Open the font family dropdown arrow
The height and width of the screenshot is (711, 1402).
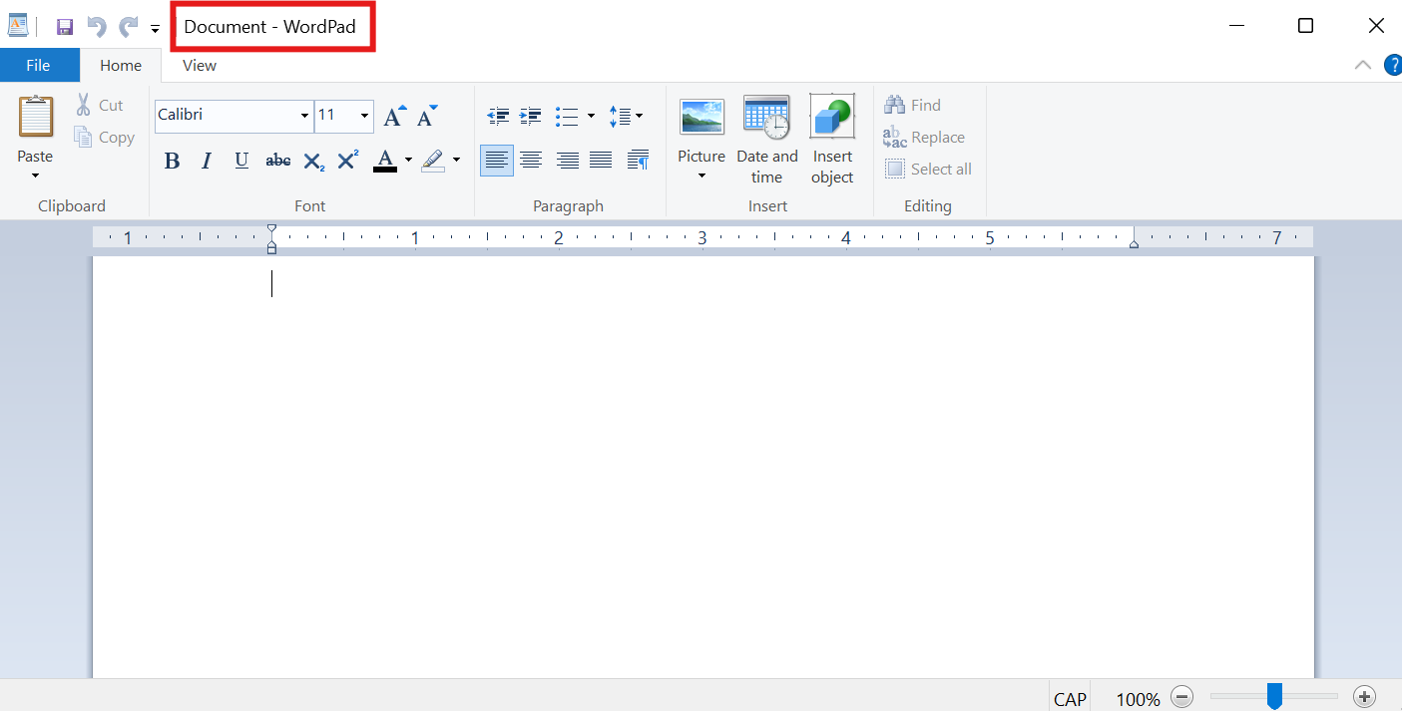(x=305, y=116)
